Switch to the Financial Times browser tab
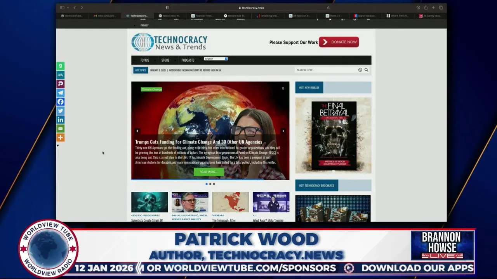The image size is (497, 279). [x=202, y=16]
